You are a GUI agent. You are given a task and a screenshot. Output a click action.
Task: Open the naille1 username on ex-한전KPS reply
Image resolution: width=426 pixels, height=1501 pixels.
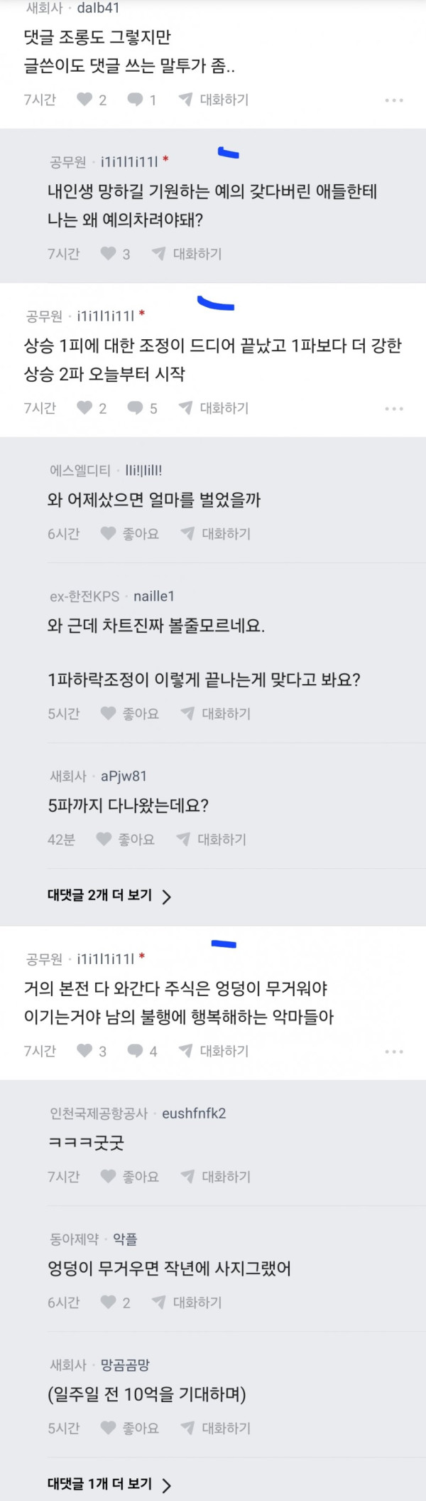(x=154, y=596)
